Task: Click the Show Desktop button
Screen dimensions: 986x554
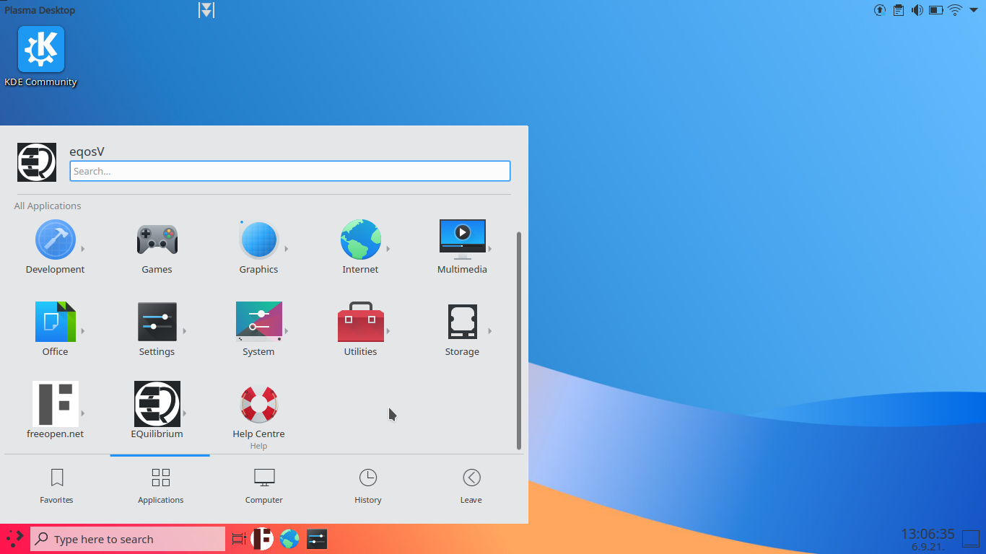Action: 971,539
